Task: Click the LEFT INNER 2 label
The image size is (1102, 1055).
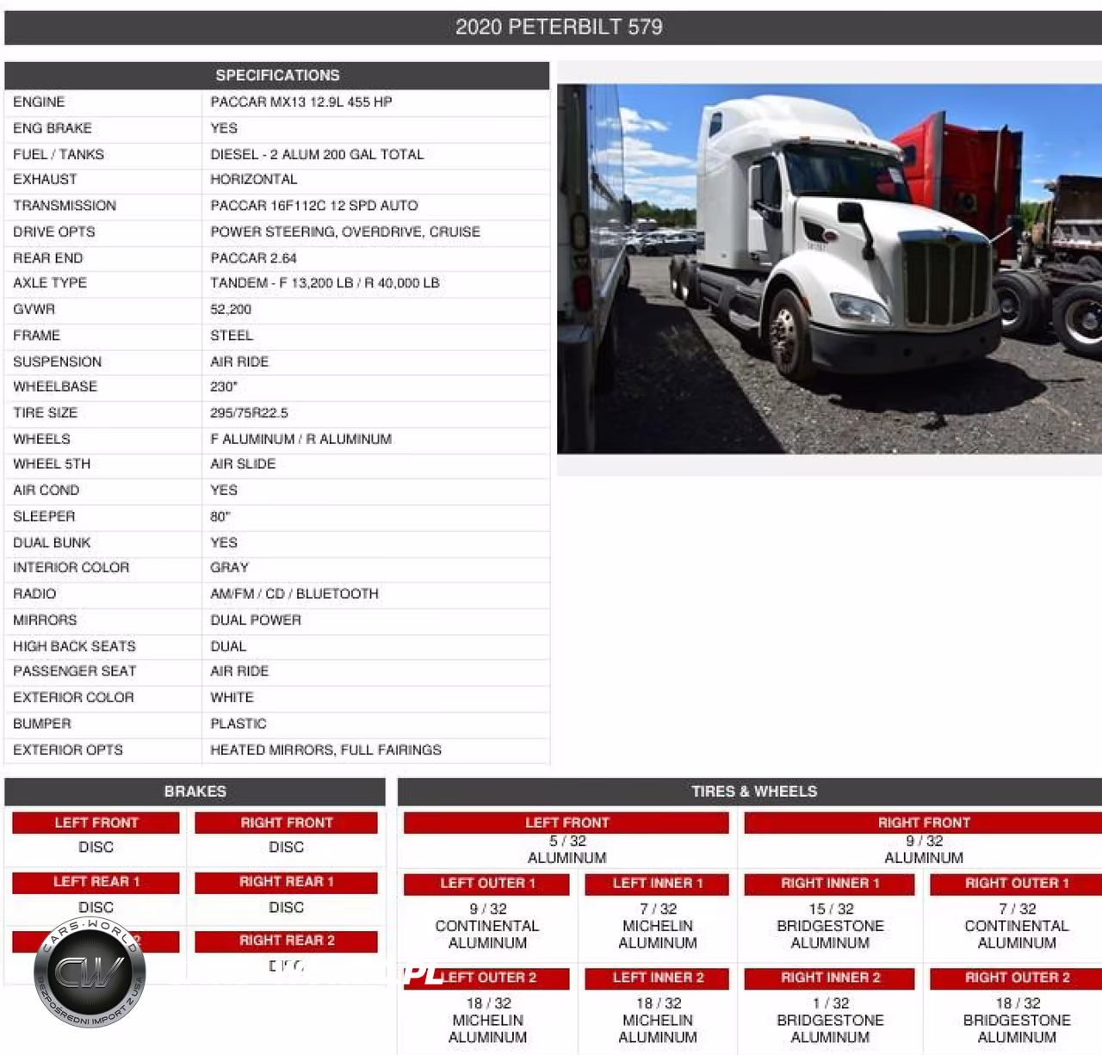Action: click(x=658, y=979)
